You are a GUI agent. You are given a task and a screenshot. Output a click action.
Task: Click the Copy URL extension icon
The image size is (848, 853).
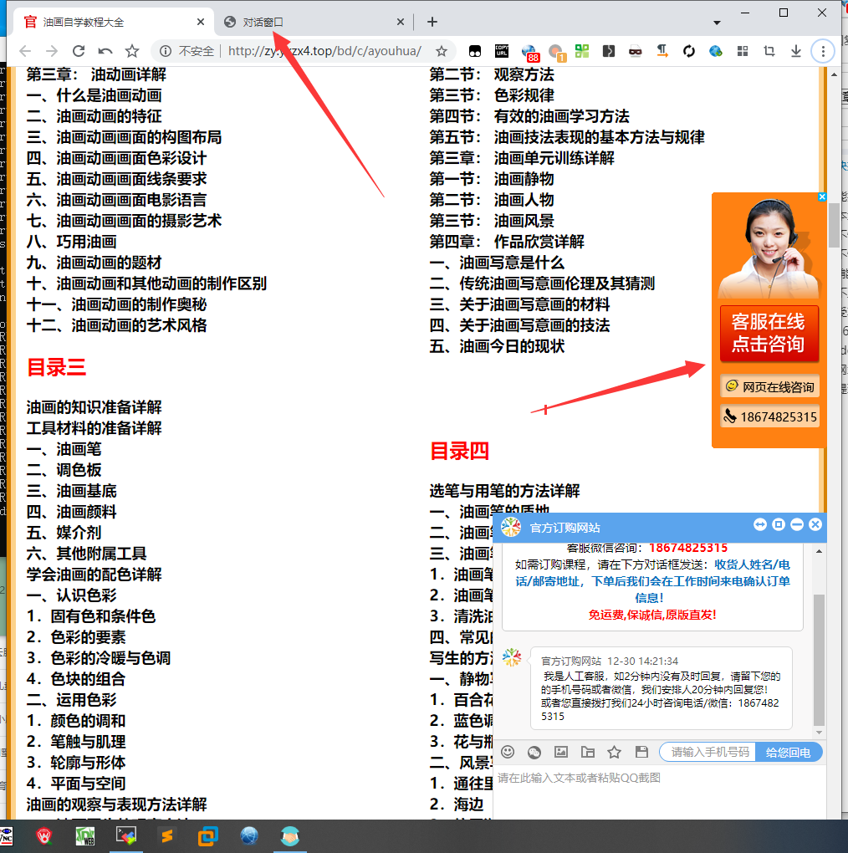pos(501,51)
